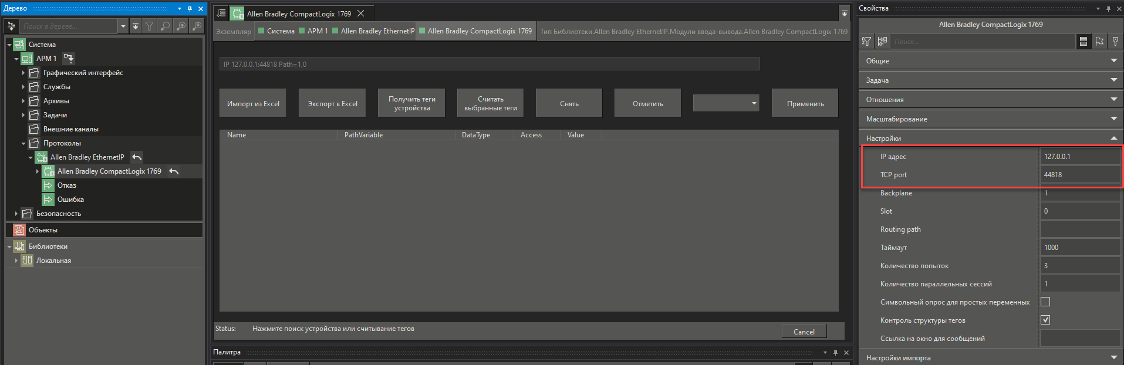Screen dimensions: 1124x365
Task: Collapse the Система tree node
Action: click(9, 45)
